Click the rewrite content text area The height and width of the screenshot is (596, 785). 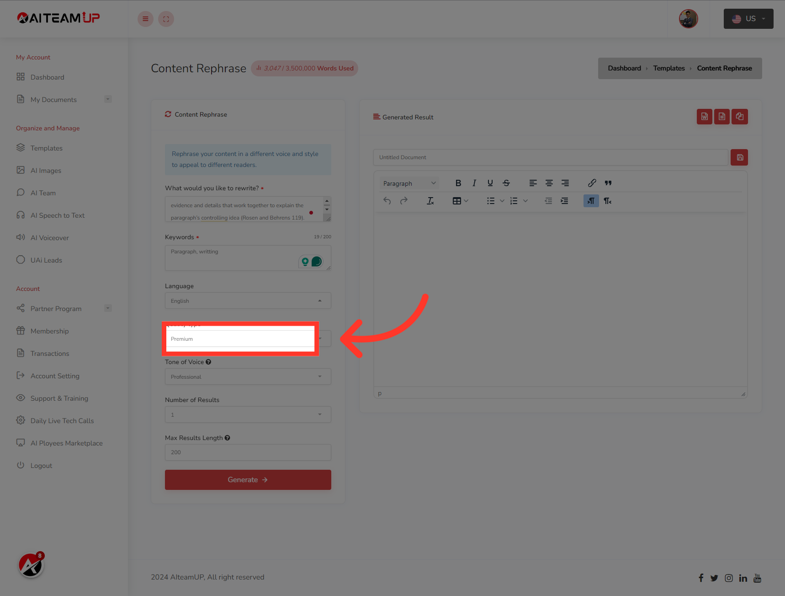tap(248, 209)
